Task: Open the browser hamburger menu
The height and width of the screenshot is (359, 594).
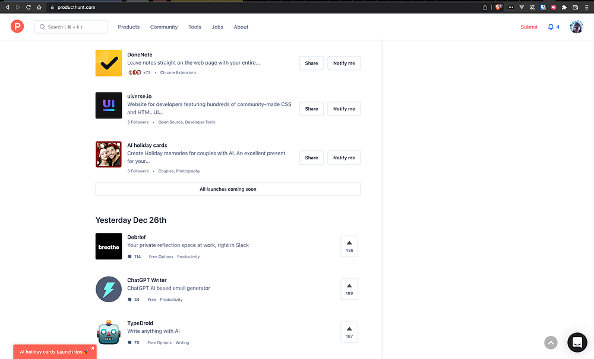Action: tap(586, 7)
